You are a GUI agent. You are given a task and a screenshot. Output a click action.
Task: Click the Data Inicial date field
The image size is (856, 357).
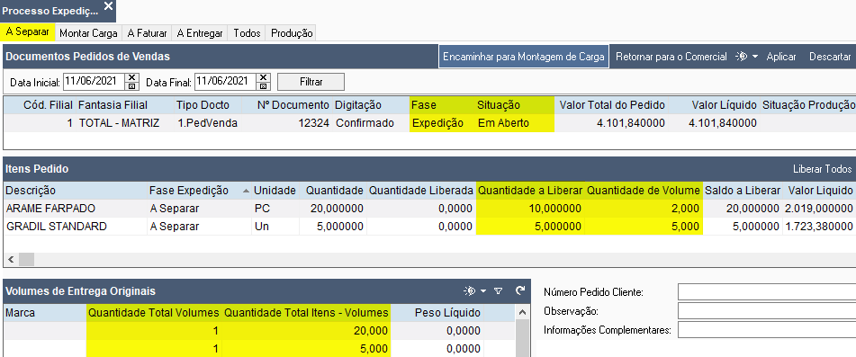94,82
